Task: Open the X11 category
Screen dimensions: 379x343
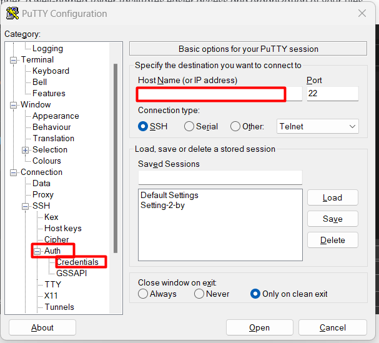Action: pos(51,296)
